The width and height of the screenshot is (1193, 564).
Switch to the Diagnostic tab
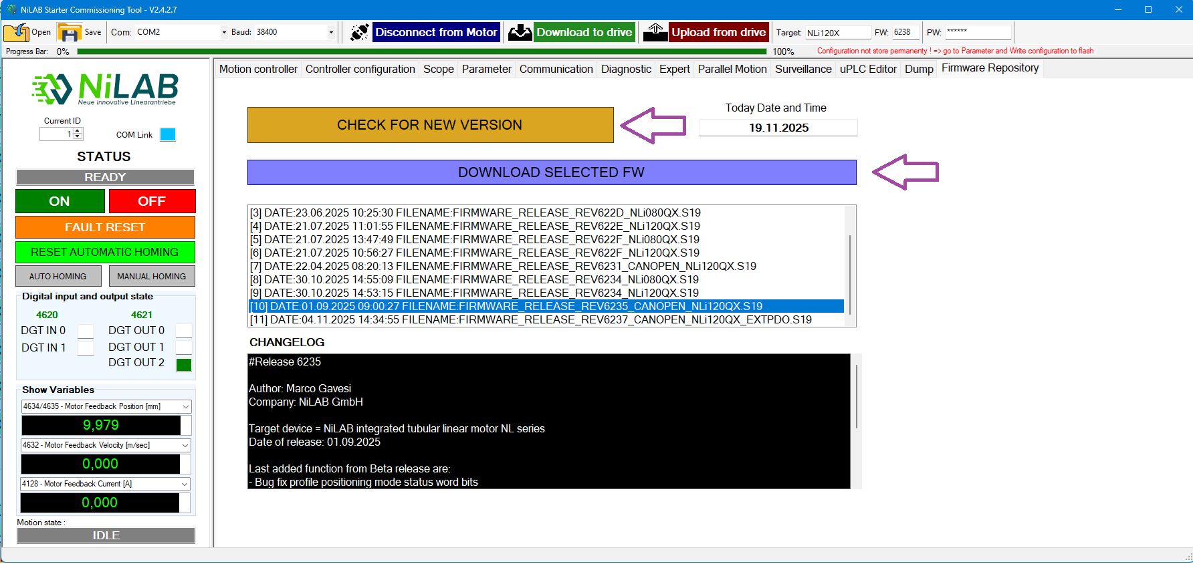point(626,69)
